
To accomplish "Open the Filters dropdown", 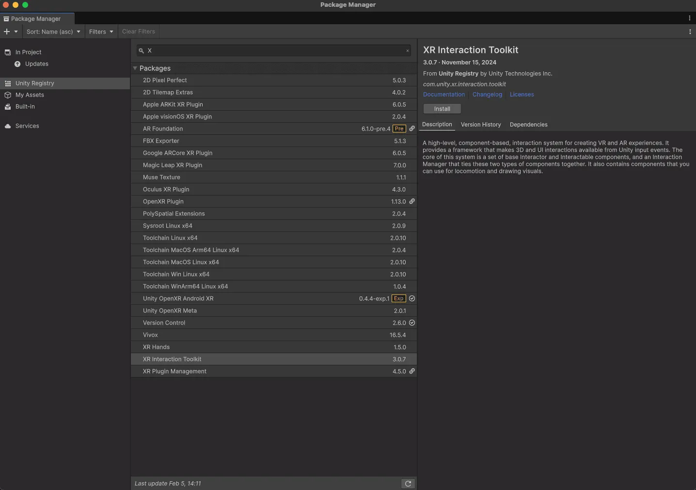I will pos(101,32).
